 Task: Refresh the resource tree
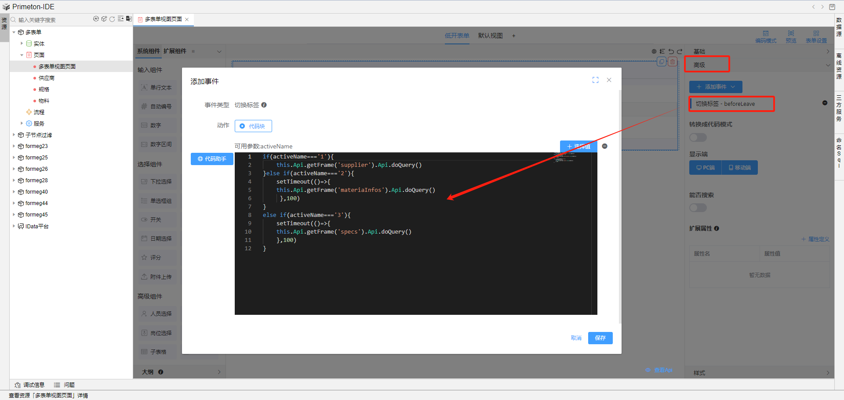(112, 19)
